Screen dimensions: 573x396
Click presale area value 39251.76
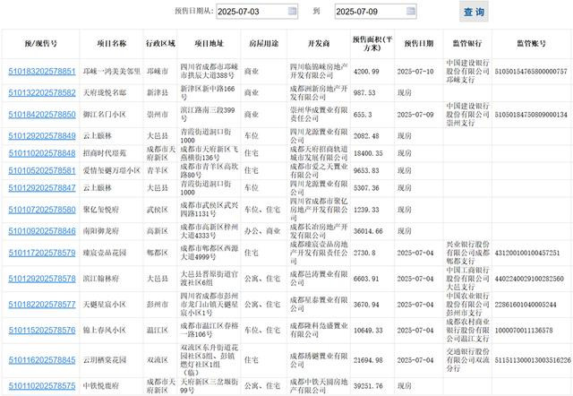click(x=368, y=386)
